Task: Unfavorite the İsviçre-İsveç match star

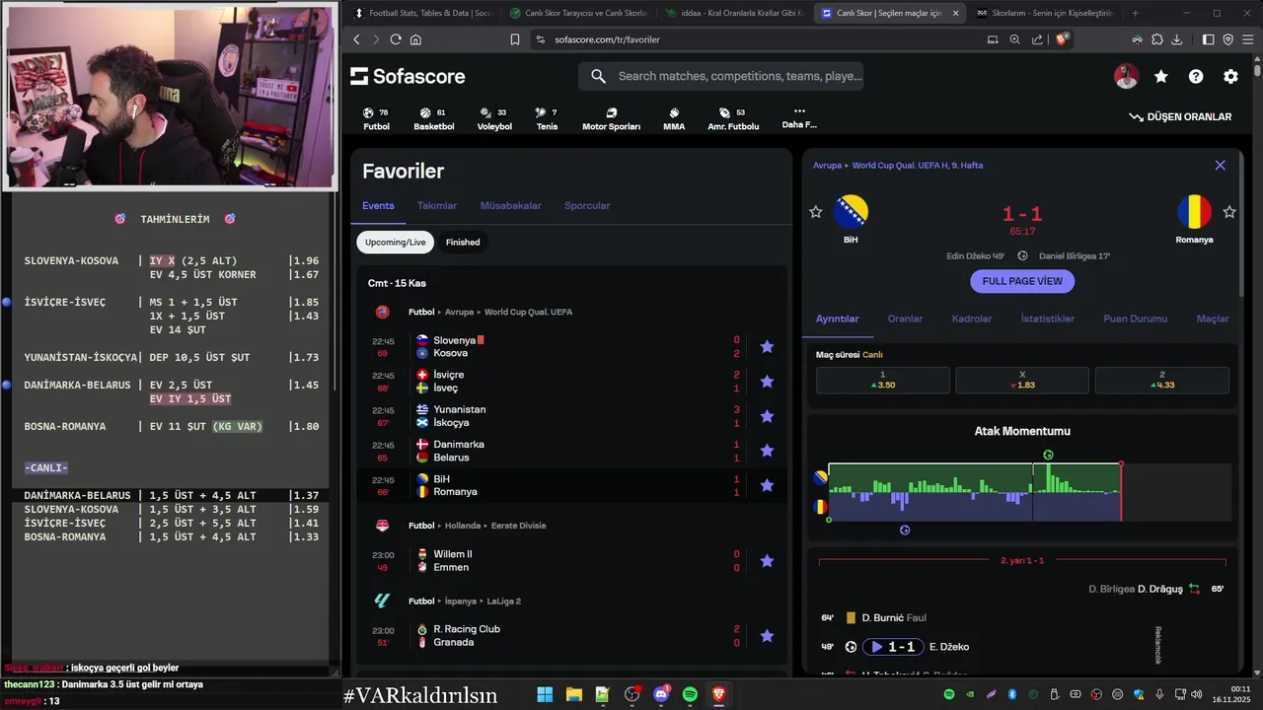Action: point(767,382)
